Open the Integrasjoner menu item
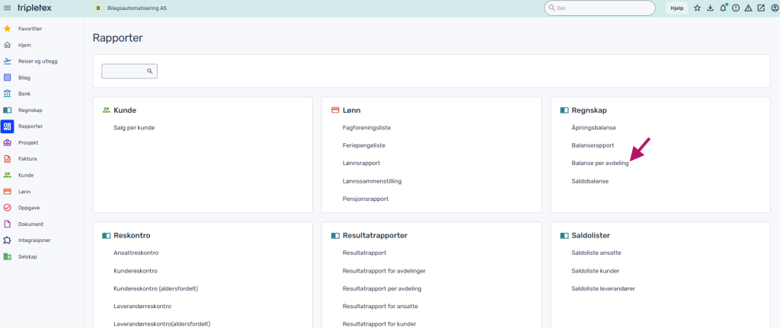 coord(34,240)
